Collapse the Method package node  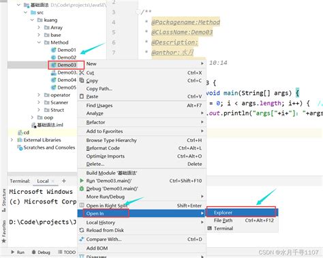(39, 42)
